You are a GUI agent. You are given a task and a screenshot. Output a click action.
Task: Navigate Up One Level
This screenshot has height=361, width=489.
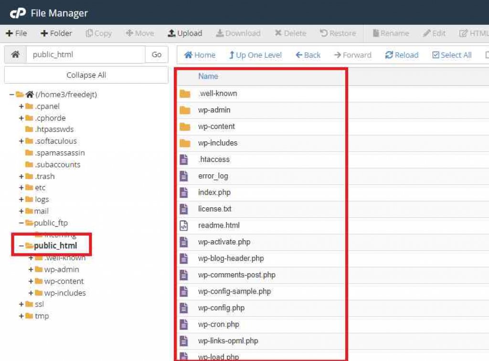tap(255, 55)
